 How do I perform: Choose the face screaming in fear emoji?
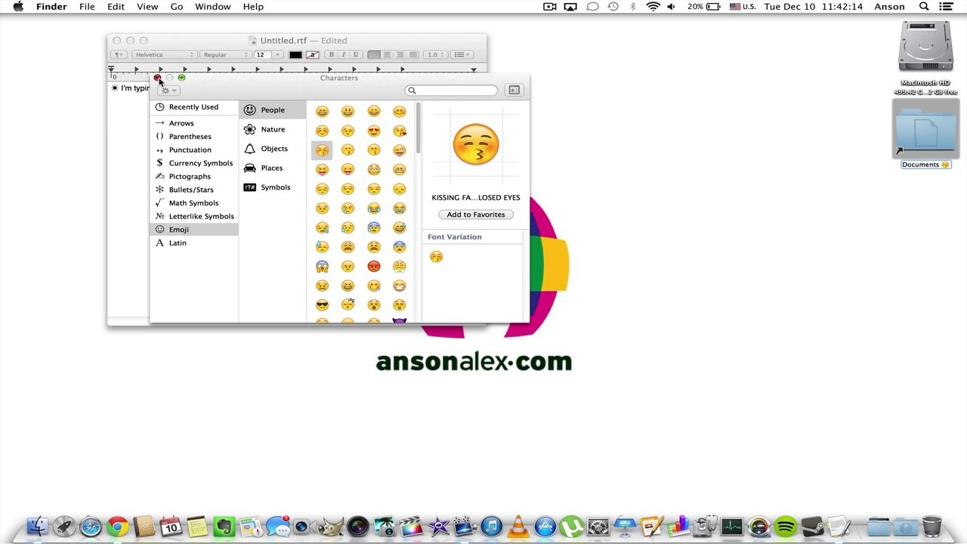point(323,266)
